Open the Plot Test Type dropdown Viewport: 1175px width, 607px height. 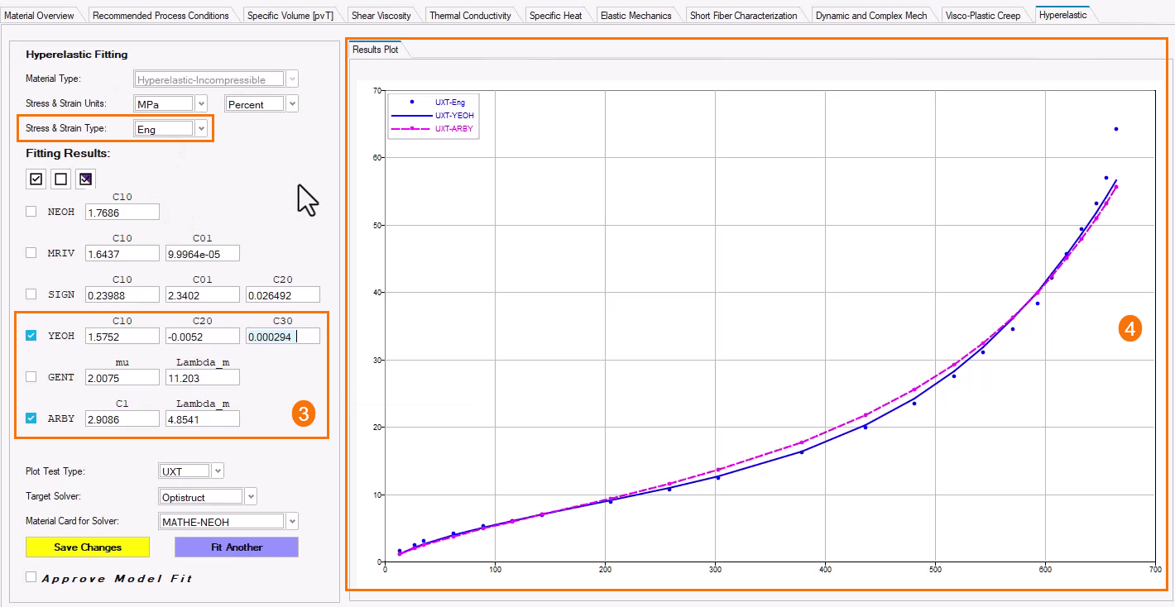218,471
